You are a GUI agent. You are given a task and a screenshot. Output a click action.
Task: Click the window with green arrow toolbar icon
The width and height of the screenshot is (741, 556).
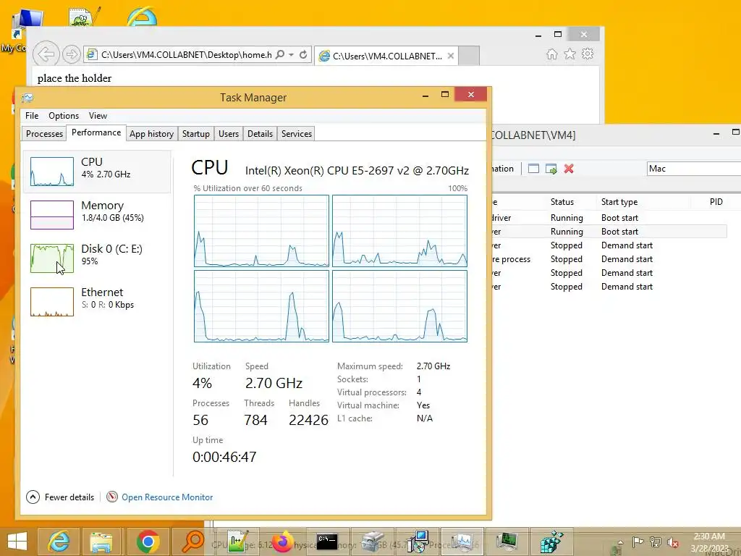coord(551,169)
